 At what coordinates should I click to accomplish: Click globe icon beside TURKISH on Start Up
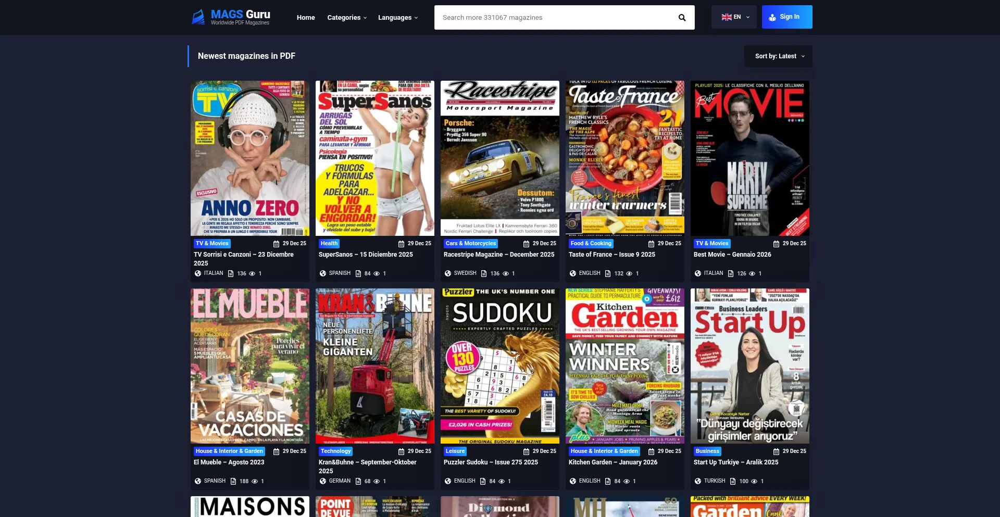[x=698, y=481]
